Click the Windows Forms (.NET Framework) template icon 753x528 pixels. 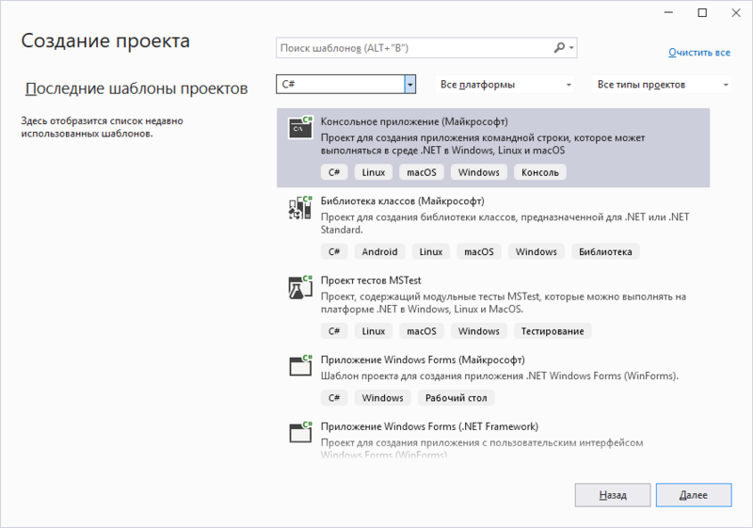pos(300,433)
